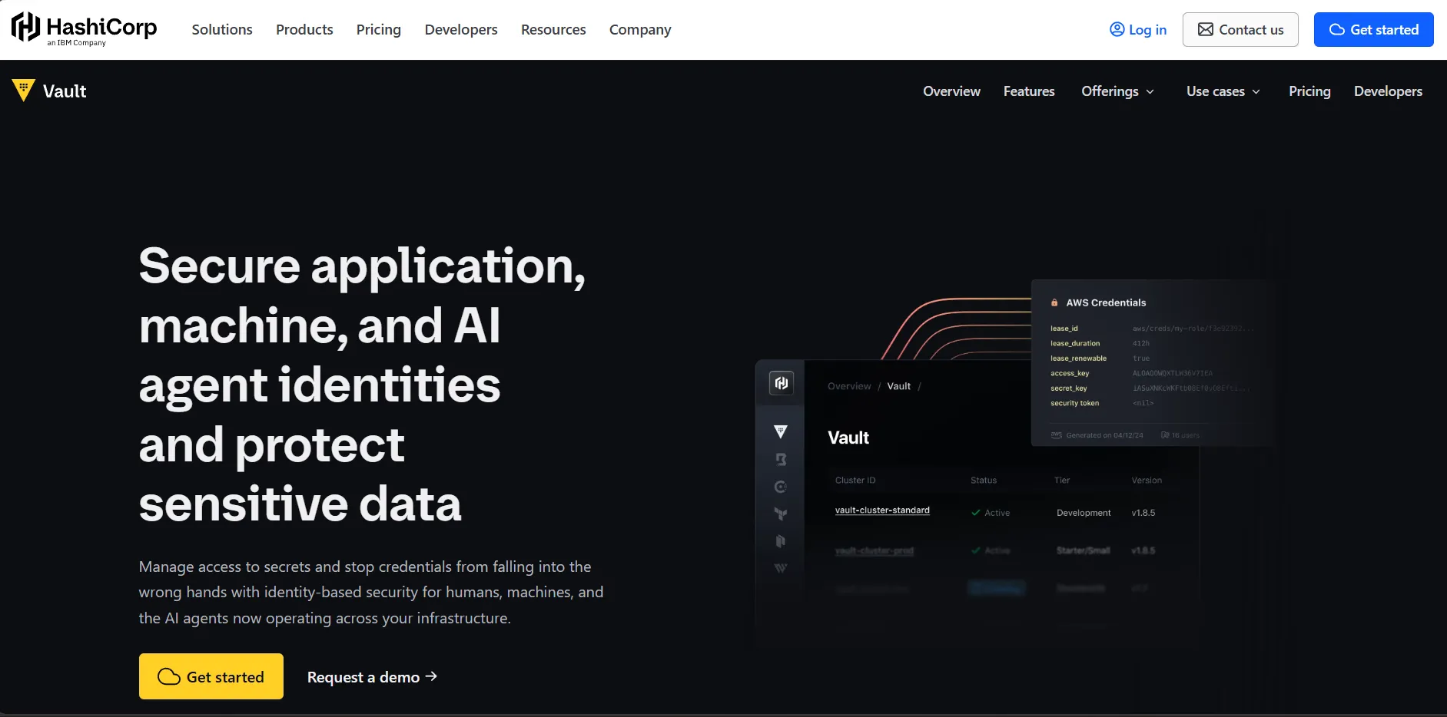This screenshot has width=1447, height=717.
Task: Go to Vault Features tab
Action: click(x=1029, y=91)
